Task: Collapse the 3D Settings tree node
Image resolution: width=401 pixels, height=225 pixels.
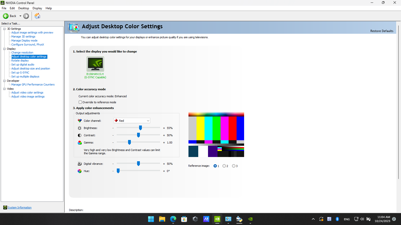Action: tap(5, 29)
